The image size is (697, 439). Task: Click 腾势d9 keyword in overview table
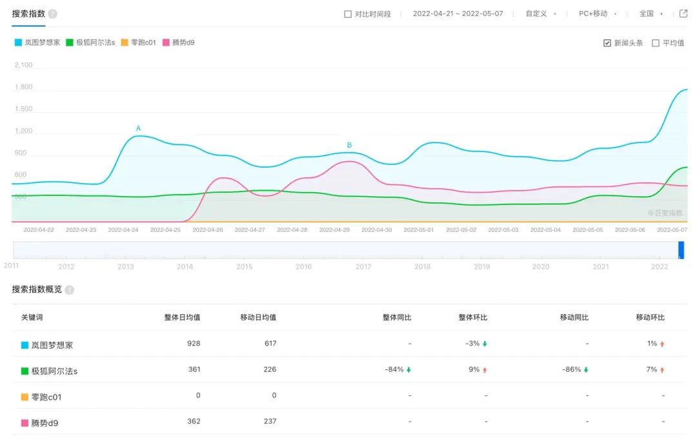[x=45, y=423]
